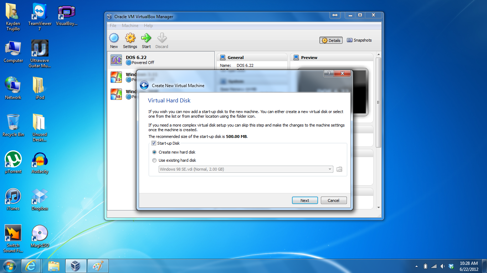Switch to Snapshots view button

[x=359, y=41]
